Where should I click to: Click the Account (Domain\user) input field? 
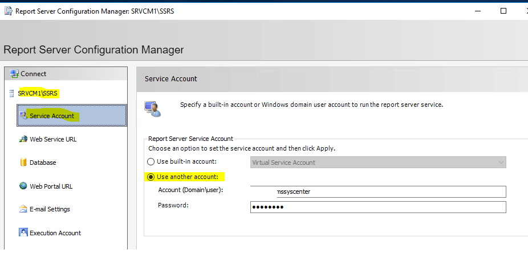coord(378,191)
